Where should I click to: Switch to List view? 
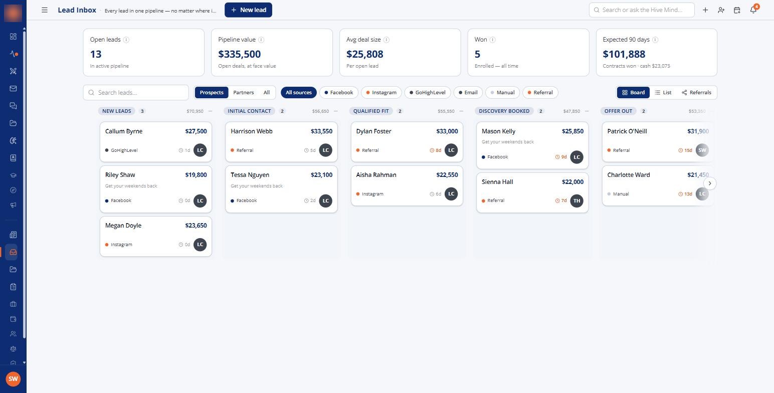coord(663,93)
